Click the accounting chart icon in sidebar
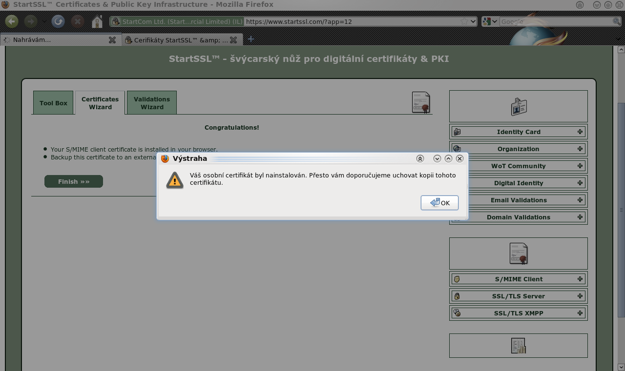The height and width of the screenshot is (371, 625). click(519, 346)
